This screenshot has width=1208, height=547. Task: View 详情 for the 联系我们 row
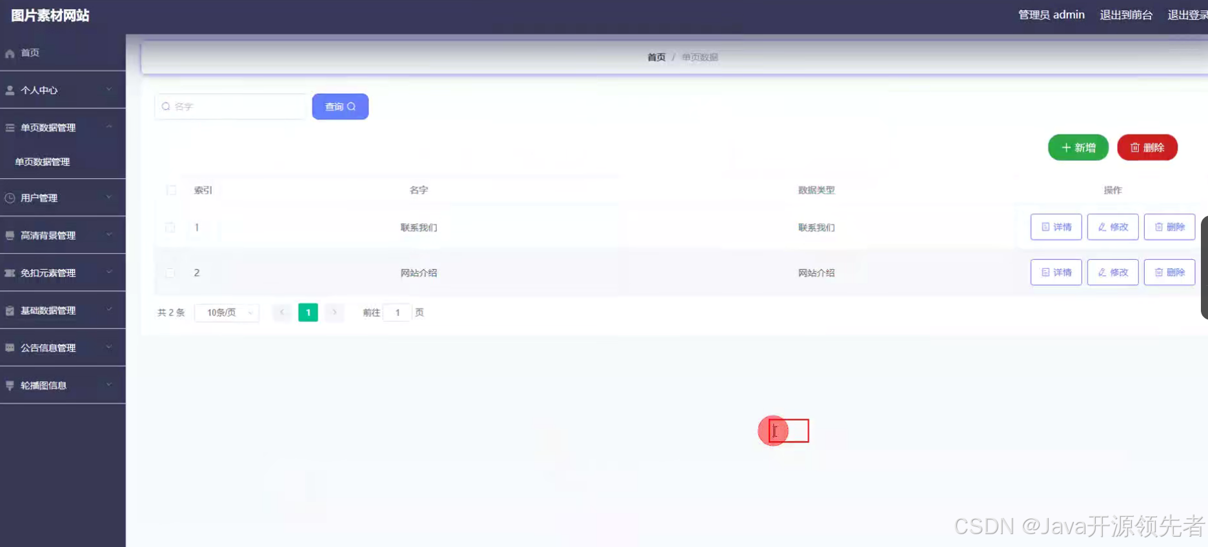coord(1056,227)
